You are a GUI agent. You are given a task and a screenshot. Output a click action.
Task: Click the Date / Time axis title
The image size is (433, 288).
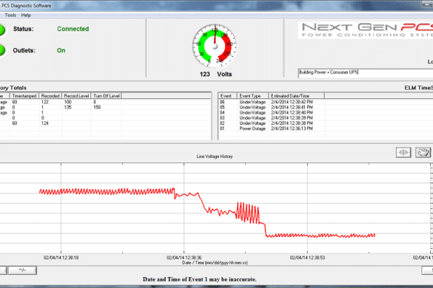215,263
